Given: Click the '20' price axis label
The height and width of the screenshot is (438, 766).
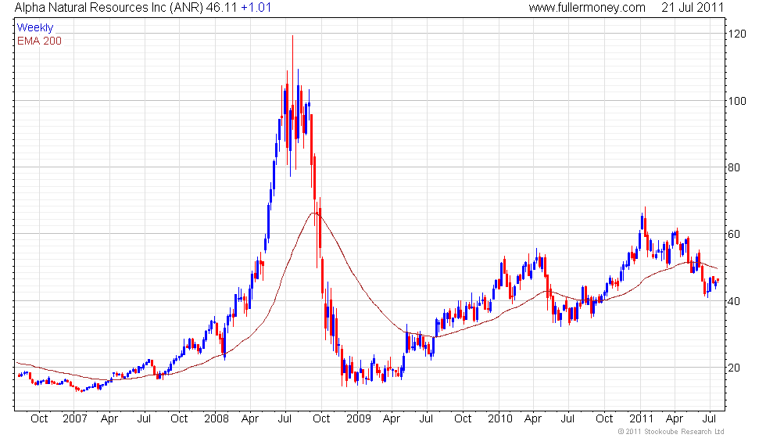Looking at the screenshot, I should coord(734,368).
